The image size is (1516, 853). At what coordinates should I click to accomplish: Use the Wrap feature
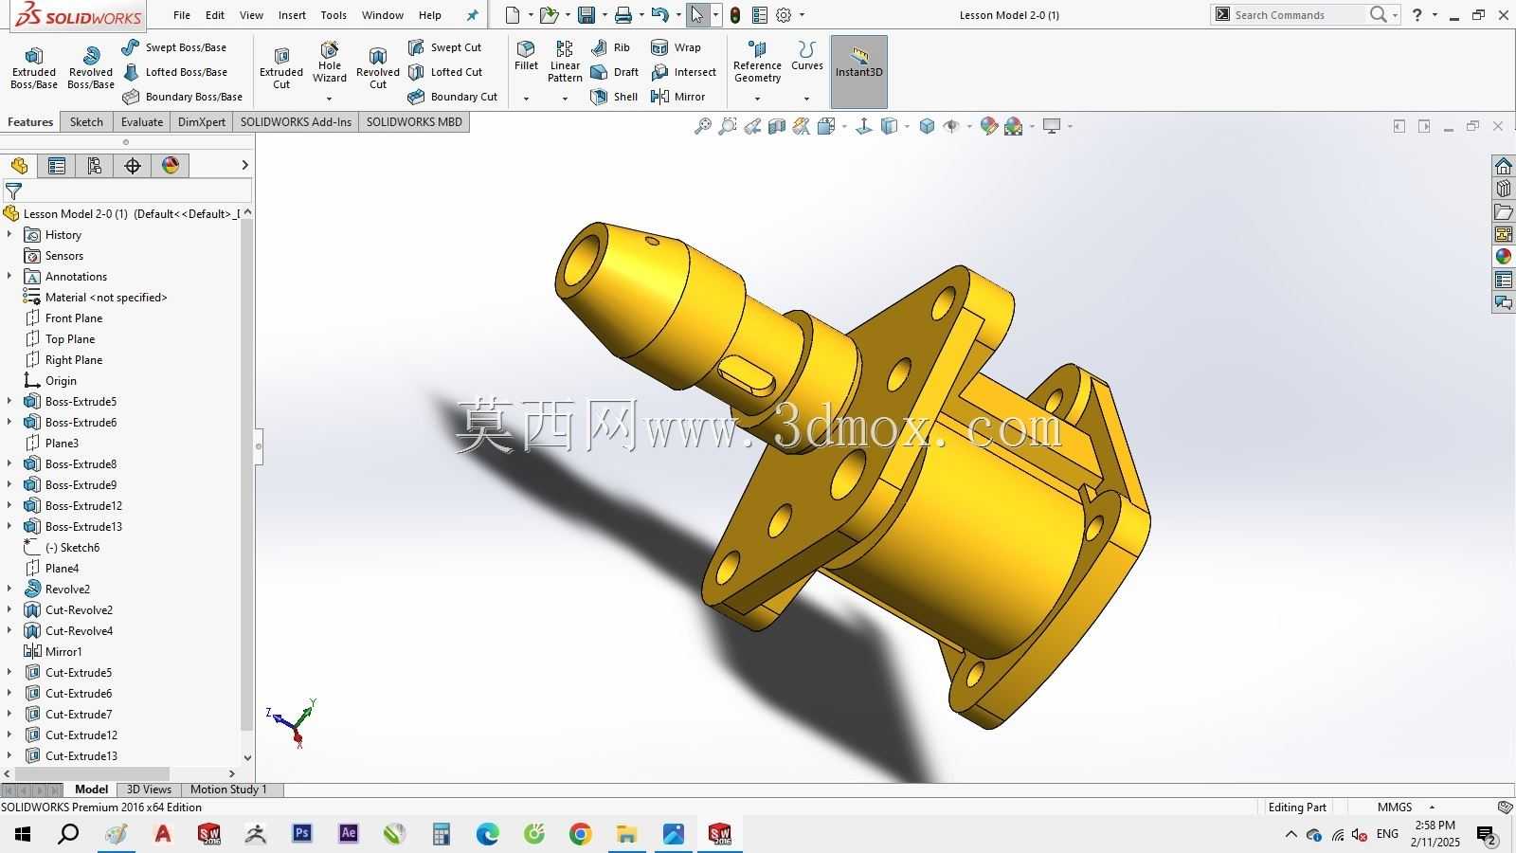pos(677,47)
